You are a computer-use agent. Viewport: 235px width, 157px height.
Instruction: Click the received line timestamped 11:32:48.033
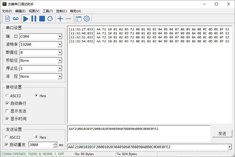149,33
